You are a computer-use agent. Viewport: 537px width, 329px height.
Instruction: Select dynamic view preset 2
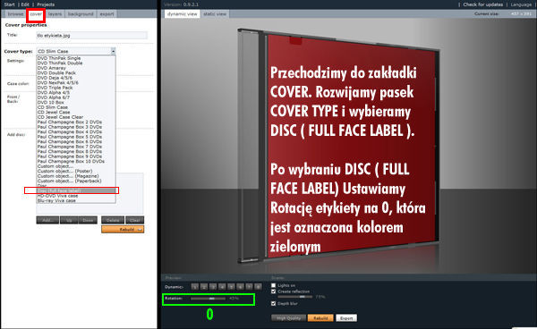pyautogui.click(x=204, y=287)
